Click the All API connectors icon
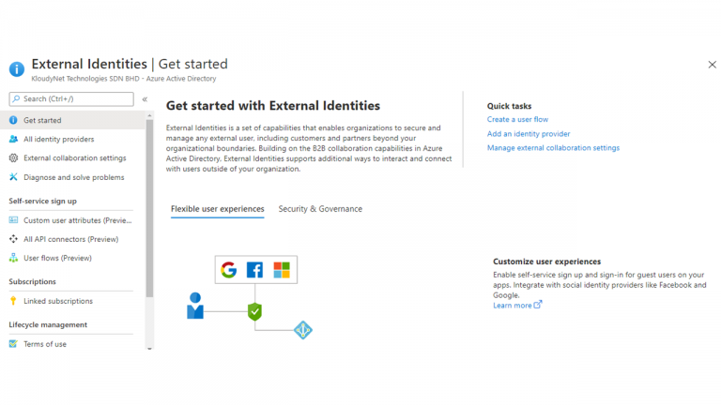The height and width of the screenshot is (405, 721). pyautogui.click(x=13, y=239)
